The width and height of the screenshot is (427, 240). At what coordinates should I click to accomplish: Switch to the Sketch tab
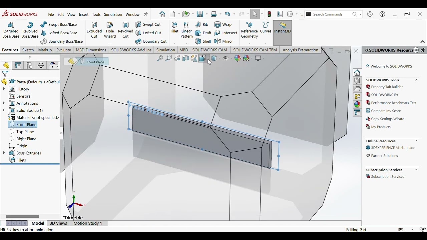point(28,50)
